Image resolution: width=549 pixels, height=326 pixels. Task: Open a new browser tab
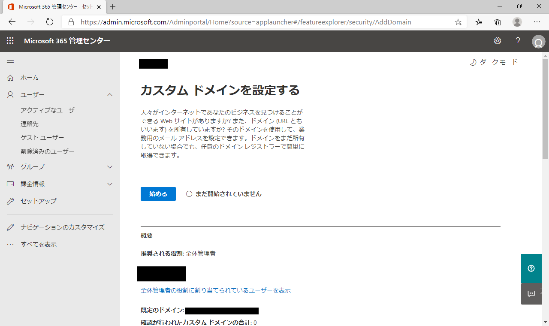(113, 7)
